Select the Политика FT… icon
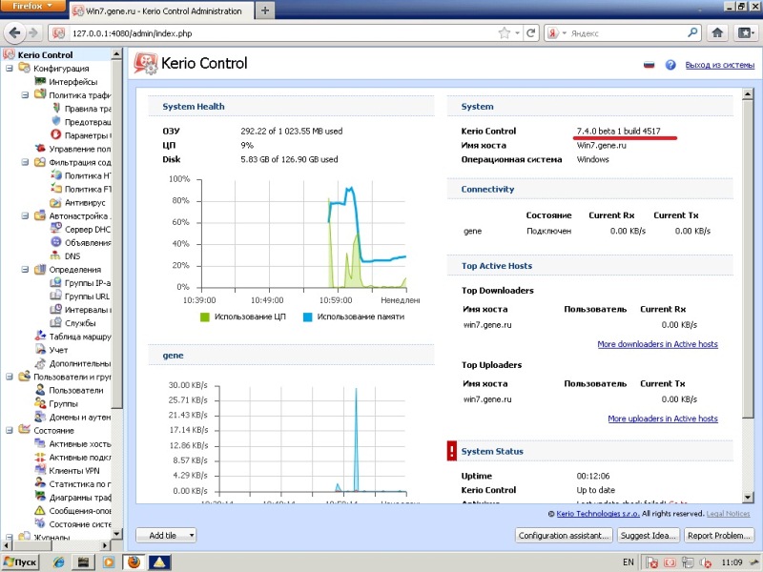 (56, 189)
